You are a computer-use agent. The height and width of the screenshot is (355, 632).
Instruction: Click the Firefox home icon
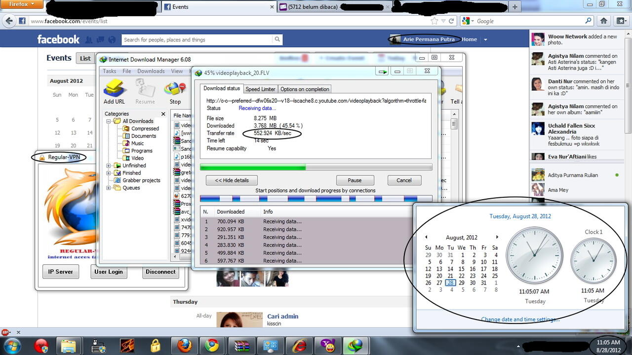click(x=603, y=21)
